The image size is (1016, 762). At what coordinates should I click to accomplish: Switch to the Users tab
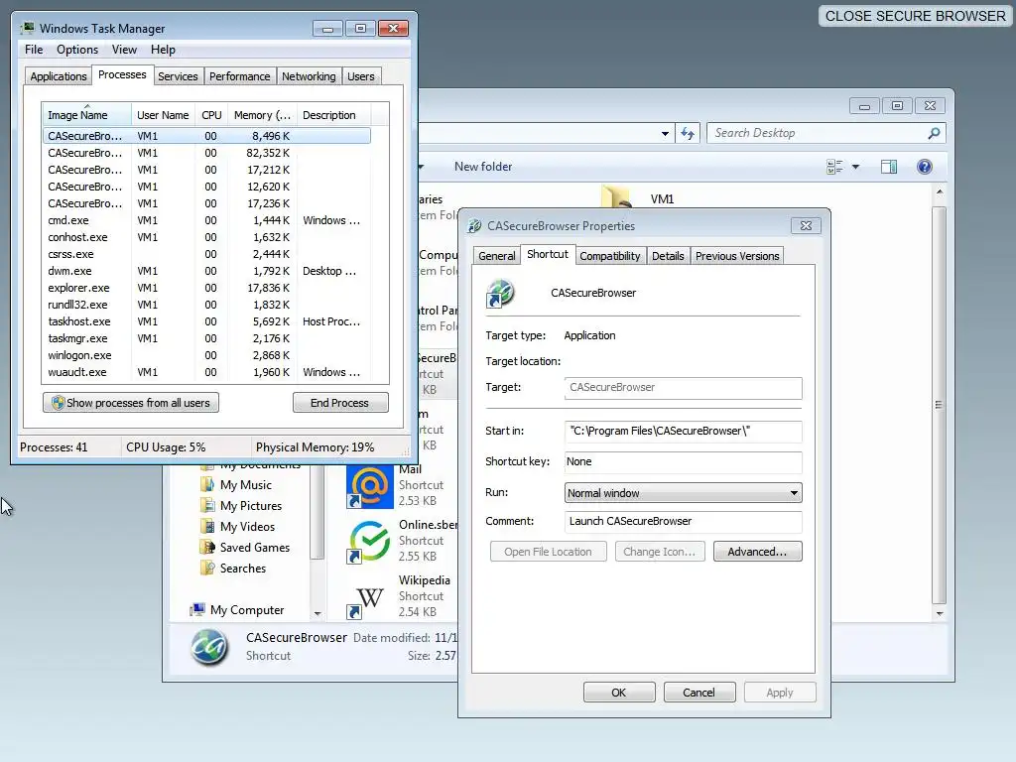coord(361,76)
